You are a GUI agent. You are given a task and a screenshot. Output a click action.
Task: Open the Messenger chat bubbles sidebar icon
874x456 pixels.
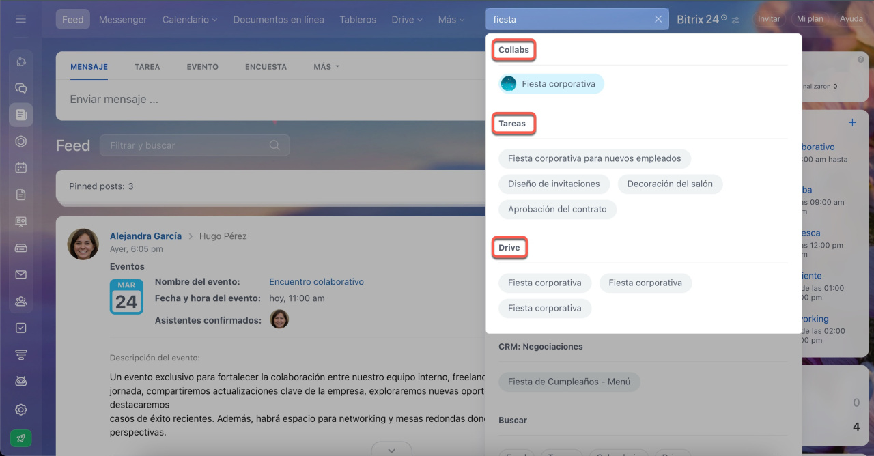coord(21,88)
